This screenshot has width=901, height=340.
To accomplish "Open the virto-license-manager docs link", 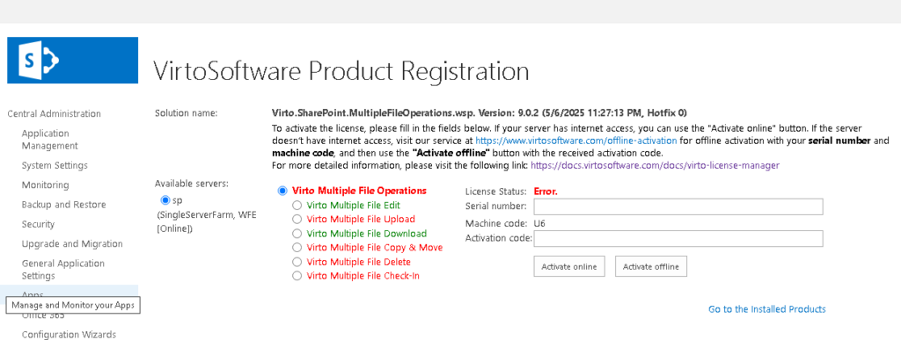I will 655,165.
